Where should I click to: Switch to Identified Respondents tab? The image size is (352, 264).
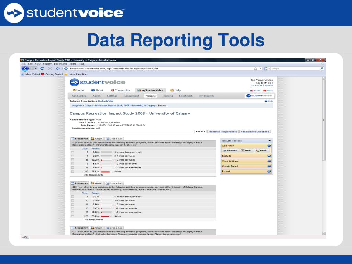223,132
